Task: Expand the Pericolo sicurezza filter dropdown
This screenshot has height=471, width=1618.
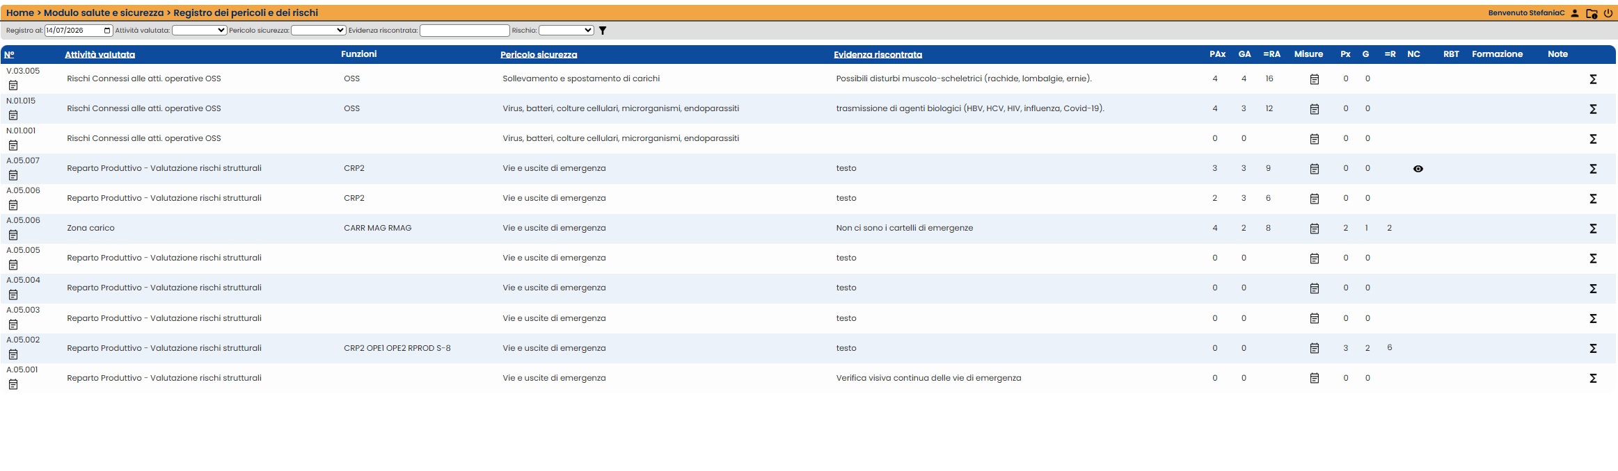Action: (x=319, y=31)
